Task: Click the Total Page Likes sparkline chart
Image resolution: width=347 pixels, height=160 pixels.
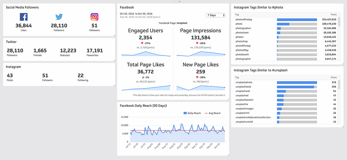Action: pyautogui.click(x=146, y=88)
